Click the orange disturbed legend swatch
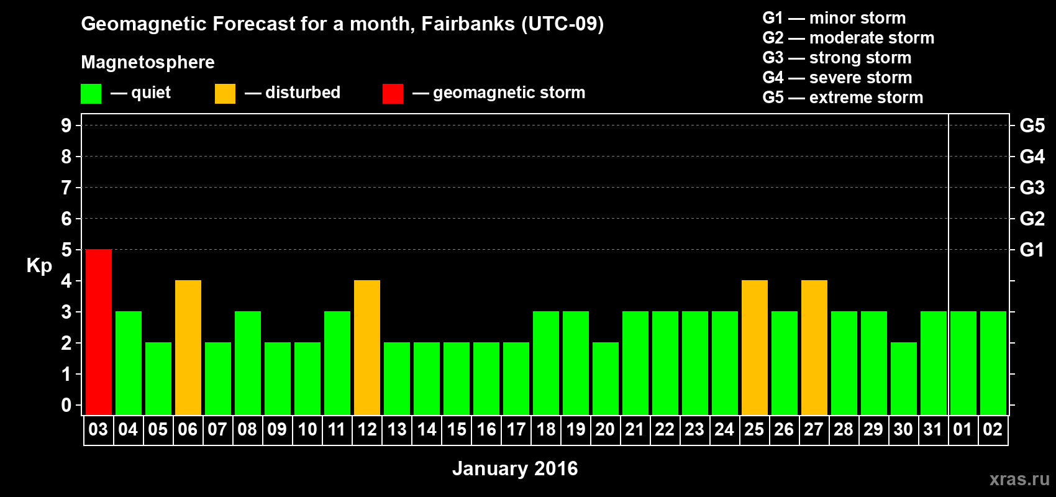 [x=225, y=94]
